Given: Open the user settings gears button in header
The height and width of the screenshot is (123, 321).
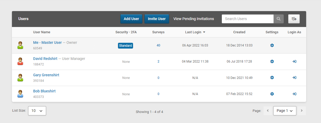Looking at the screenshot, I should tap(294, 19).
